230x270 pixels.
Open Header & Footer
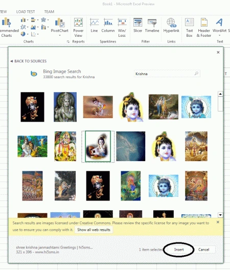[204, 28]
